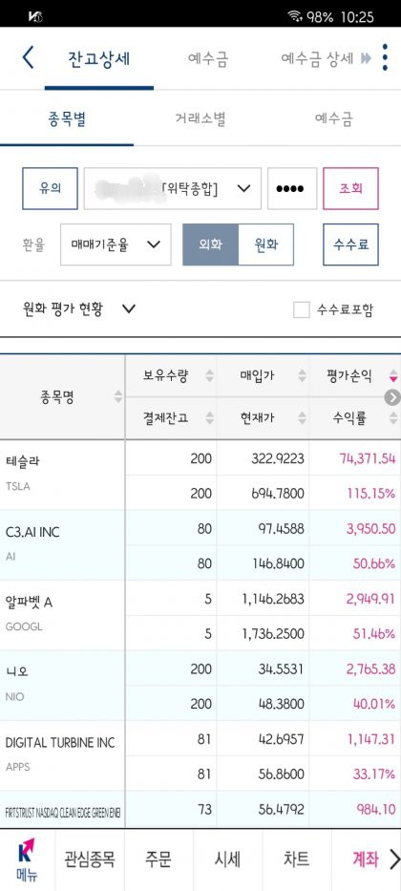Viewport: 401px width, 891px height.
Task: Sort by 보유수량 column arrows
Action: (210, 375)
